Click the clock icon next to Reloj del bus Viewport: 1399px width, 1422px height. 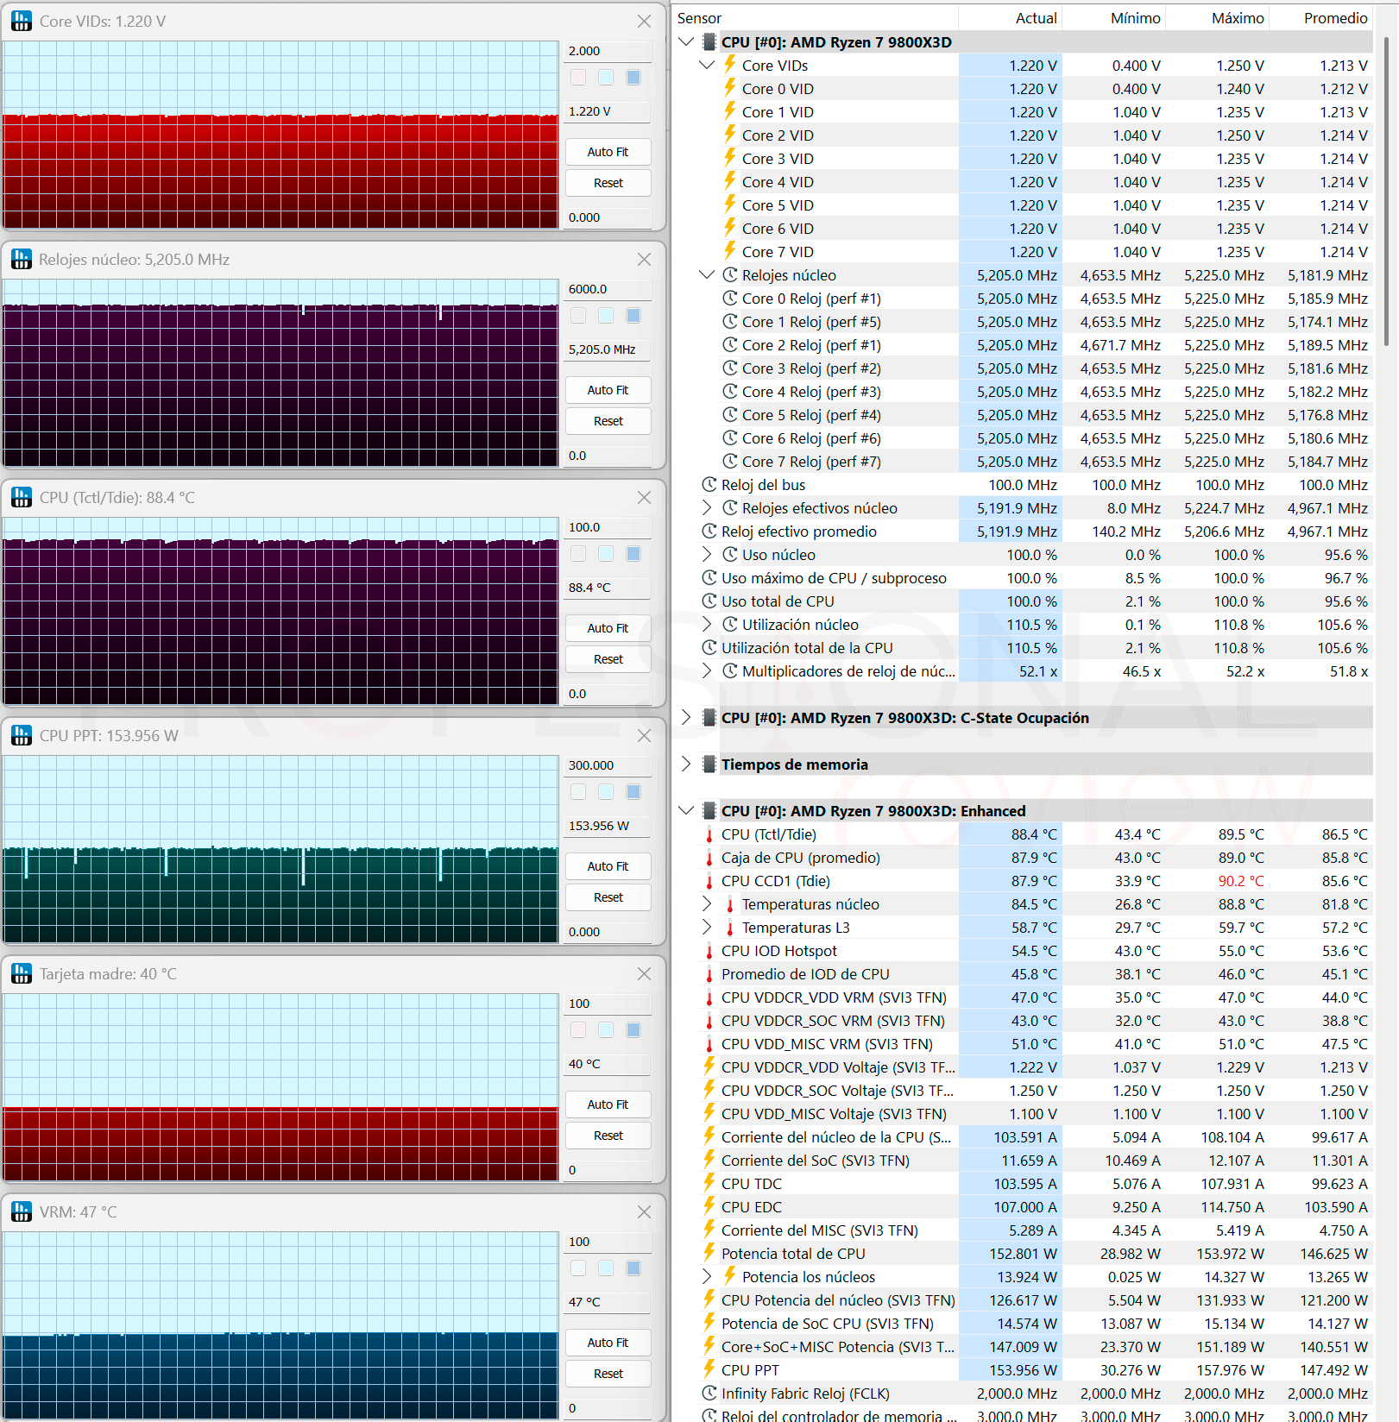[x=709, y=485]
